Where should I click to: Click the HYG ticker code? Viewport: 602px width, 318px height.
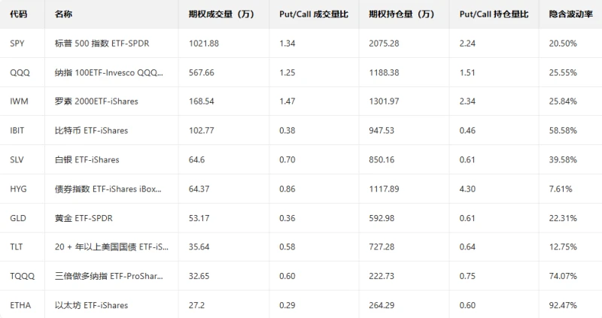coord(18,188)
